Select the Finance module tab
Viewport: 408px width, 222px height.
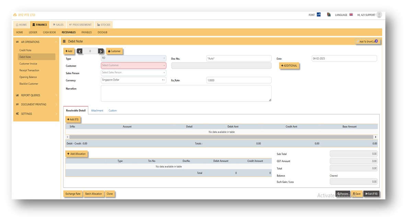tap(39, 25)
